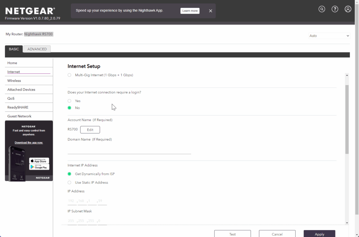Viewport: 359px width, 237px height.
Task: Open the user account profile icon
Action: tap(348, 9)
